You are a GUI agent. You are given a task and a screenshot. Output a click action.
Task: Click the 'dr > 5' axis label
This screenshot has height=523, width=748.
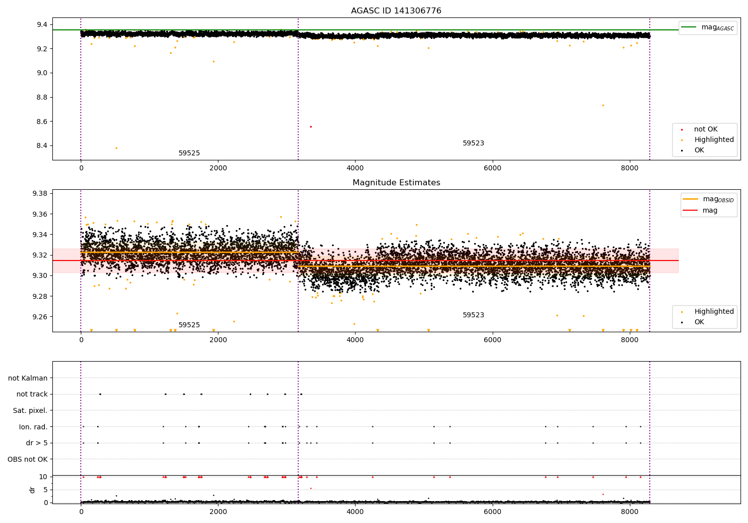(37, 443)
